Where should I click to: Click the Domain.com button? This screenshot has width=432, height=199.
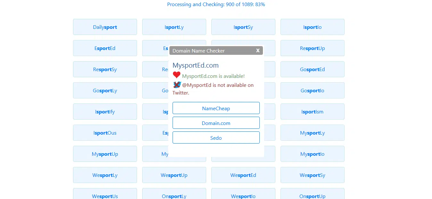coord(216,123)
